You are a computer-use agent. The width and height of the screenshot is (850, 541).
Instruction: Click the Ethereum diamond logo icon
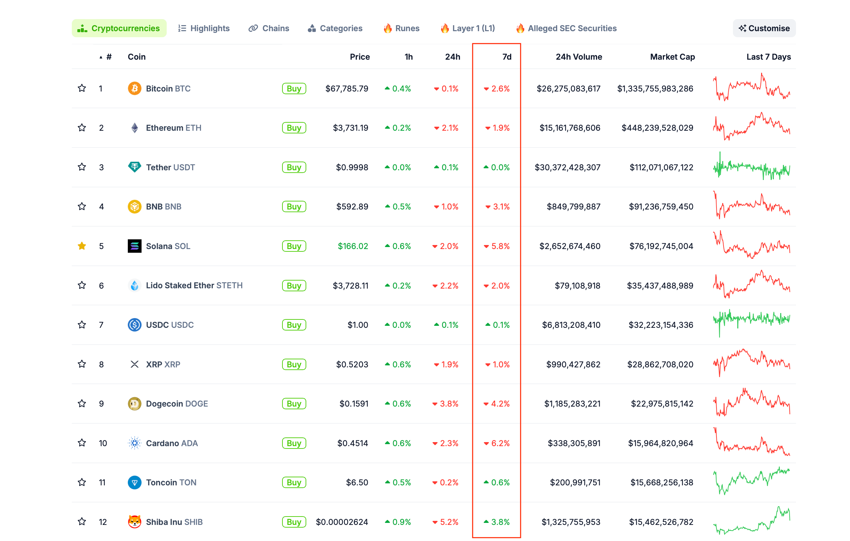(x=135, y=128)
